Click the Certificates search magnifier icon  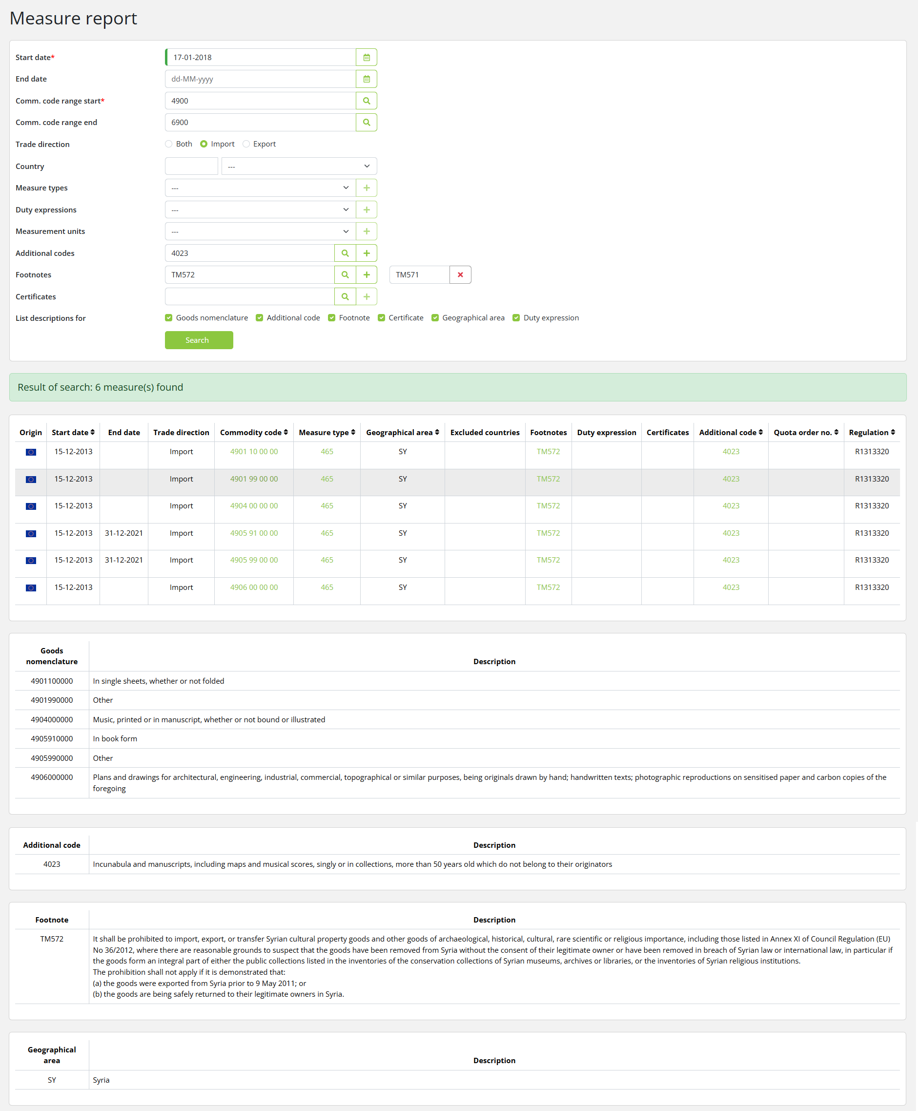[345, 296]
